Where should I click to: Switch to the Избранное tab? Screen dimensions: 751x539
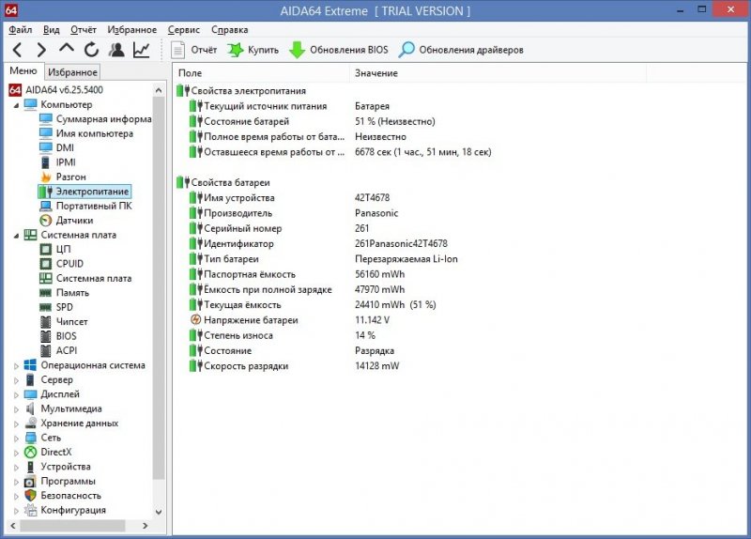[72, 72]
